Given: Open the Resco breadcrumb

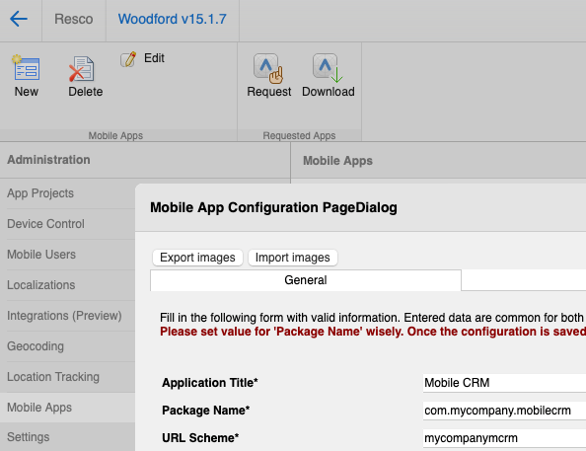Looking at the screenshot, I should pos(74,19).
